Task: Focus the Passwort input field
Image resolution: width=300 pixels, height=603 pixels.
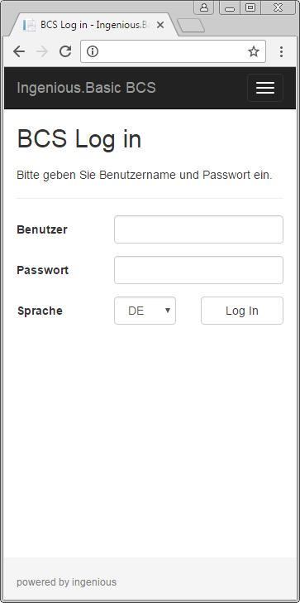Action: tap(198, 270)
